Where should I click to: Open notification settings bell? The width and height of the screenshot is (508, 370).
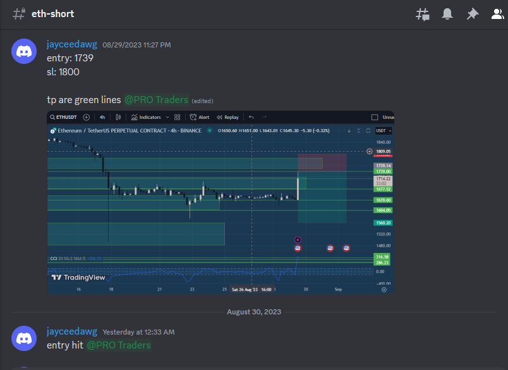point(447,14)
